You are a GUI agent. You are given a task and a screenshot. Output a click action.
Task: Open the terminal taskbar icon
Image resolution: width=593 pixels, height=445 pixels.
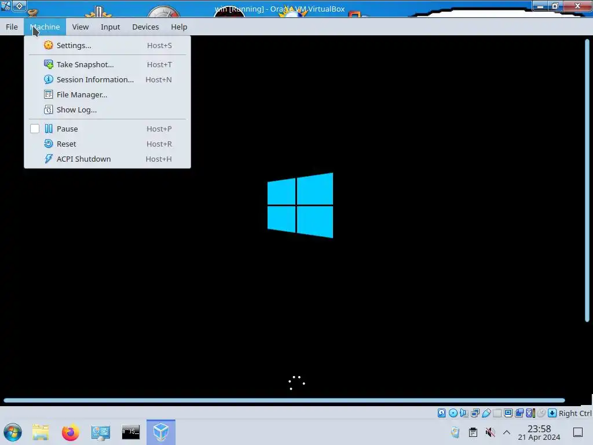pos(130,432)
